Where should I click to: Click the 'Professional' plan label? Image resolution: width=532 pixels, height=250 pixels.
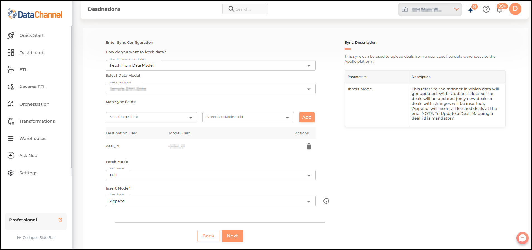(x=23, y=220)
